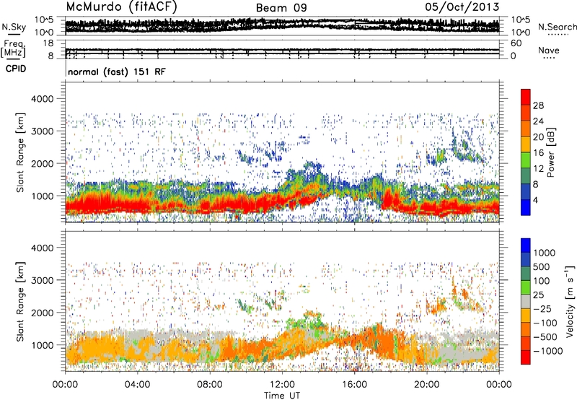577x400 pixels.
Task: Click the 'Freq. [MHz]' axis label
Action: coord(14,48)
